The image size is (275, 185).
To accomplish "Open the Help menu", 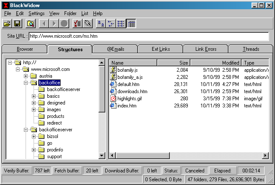I will coord(98,13).
